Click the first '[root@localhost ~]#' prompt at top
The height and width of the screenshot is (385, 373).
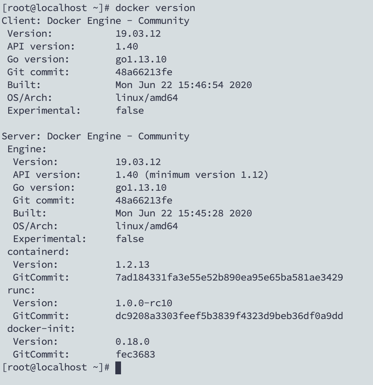[x=56, y=8]
